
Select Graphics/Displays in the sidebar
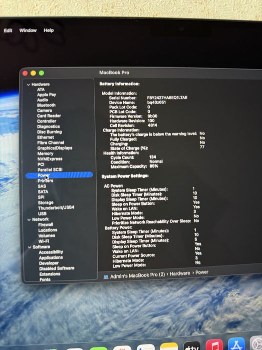(55, 148)
